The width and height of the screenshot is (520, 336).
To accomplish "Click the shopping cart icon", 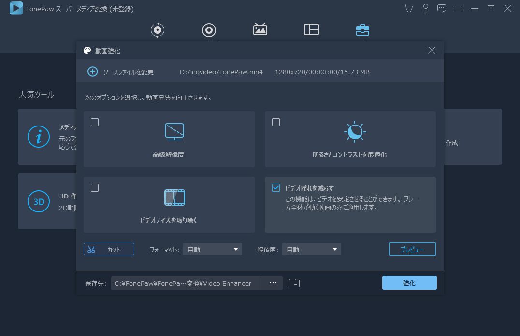I will pyautogui.click(x=408, y=8).
